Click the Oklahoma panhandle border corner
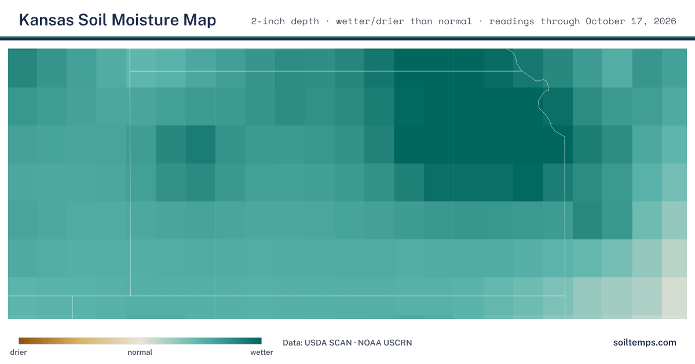The image size is (695, 364). 72,296
